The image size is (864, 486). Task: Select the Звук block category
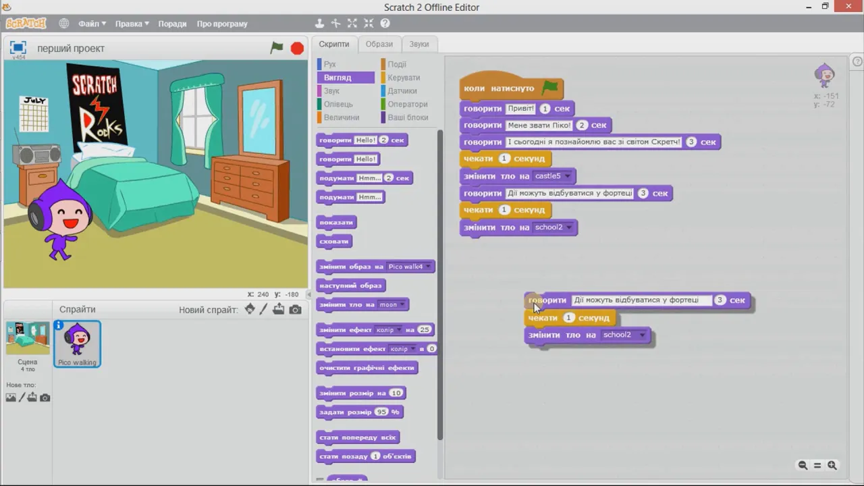click(346, 90)
